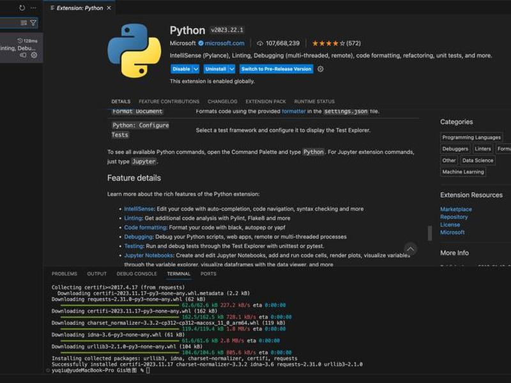
Task: Switch to the PROBLEMS panel tab
Action: pos(65,274)
